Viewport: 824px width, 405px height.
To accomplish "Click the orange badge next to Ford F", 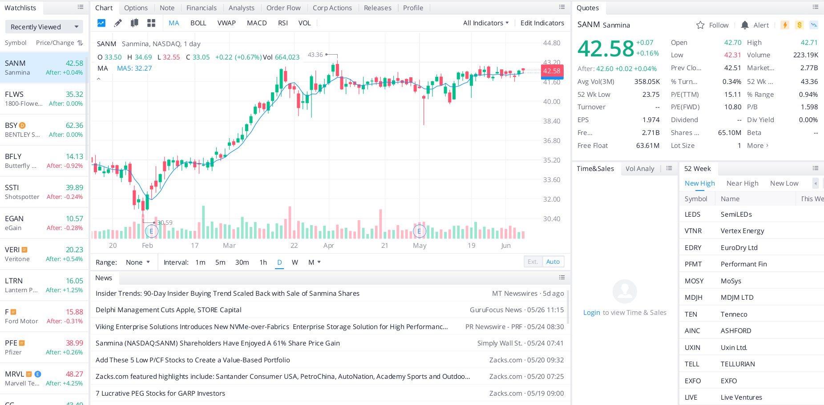I will [x=13, y=312].
